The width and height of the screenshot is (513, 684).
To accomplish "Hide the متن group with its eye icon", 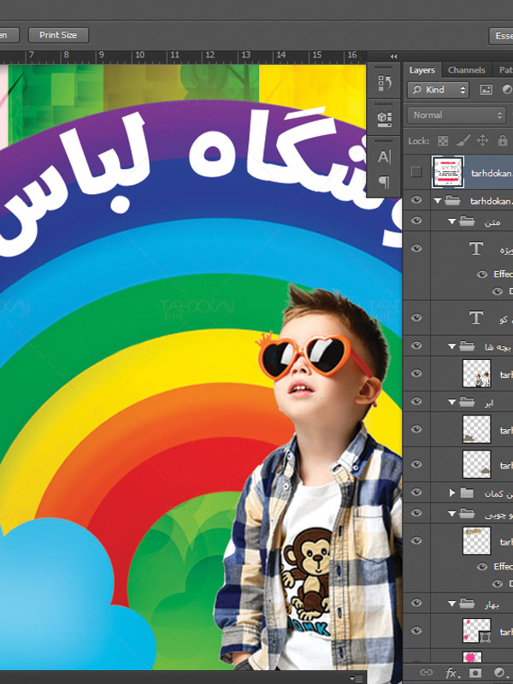I will pyautogui.click(x=416, y=221).
